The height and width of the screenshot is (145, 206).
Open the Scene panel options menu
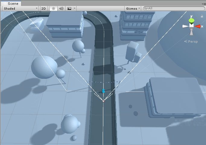pos(204,4)
